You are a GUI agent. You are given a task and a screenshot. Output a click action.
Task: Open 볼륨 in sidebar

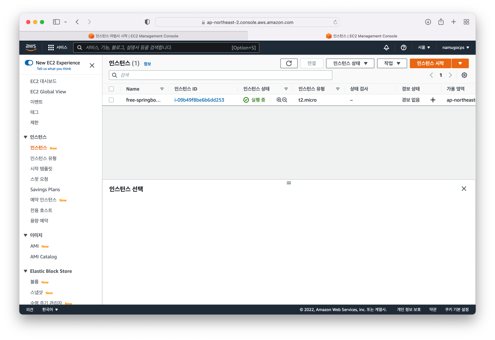coord(34,282)
